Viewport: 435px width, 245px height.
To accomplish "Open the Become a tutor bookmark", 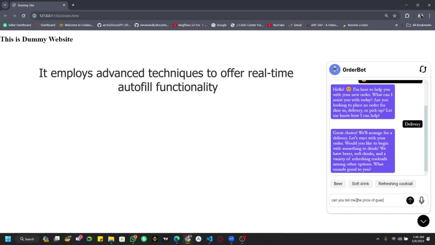I will coord(355,25).
